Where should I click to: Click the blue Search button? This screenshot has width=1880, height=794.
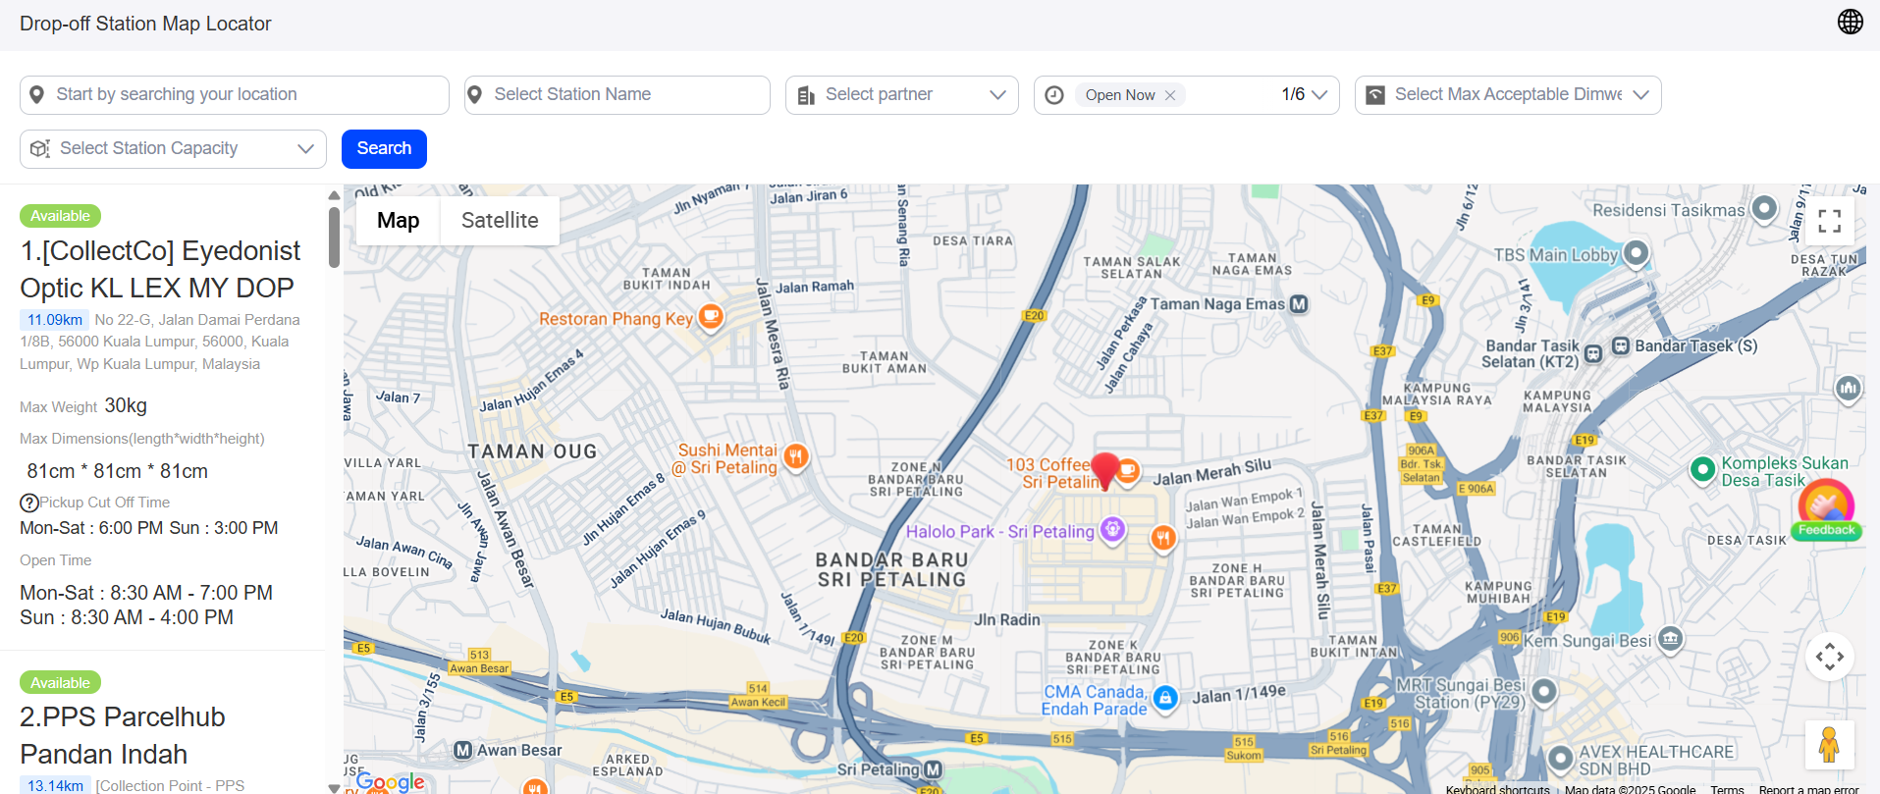coord(384,149)
